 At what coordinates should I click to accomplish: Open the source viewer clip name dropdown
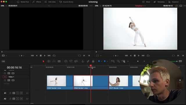click(49, 6)
